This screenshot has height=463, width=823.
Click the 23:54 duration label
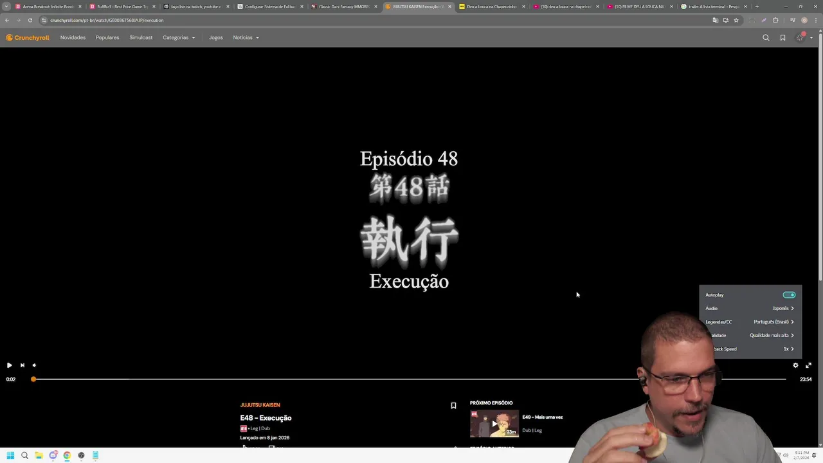click(x=806, y=379)
